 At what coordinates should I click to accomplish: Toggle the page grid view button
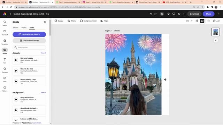click(x=202, y=21)
